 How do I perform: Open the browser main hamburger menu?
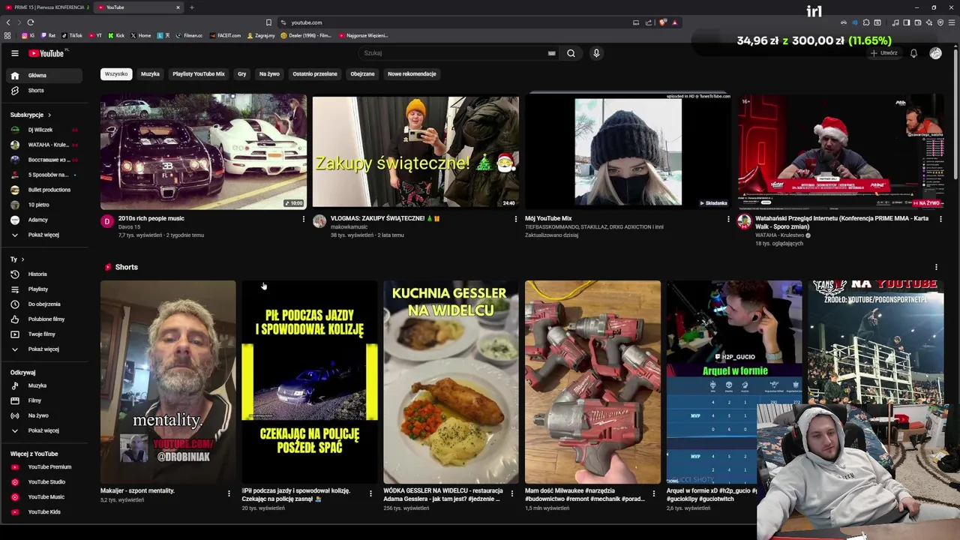click(x=951, y=22)
